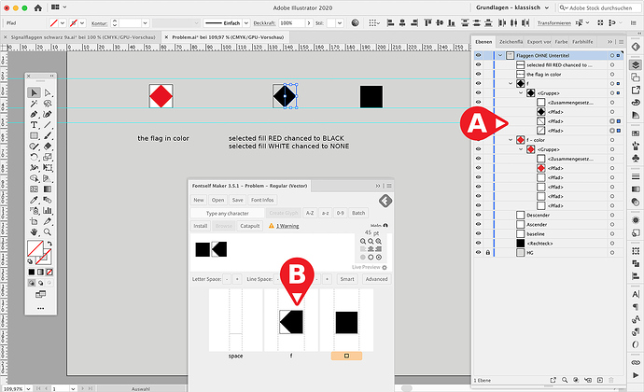Image resolution: width=644 pixels, height=392 pixels.
Task: Click the Fontself logo icon
Action: click(x=385, y=201)
